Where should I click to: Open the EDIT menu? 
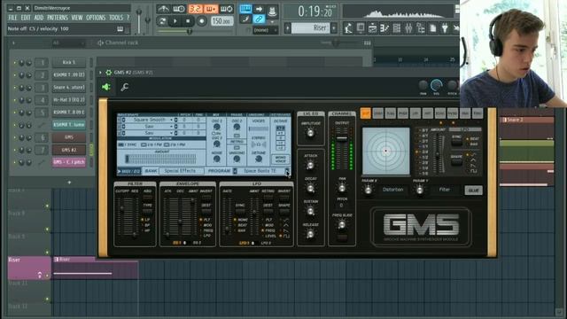coord(26,18)
